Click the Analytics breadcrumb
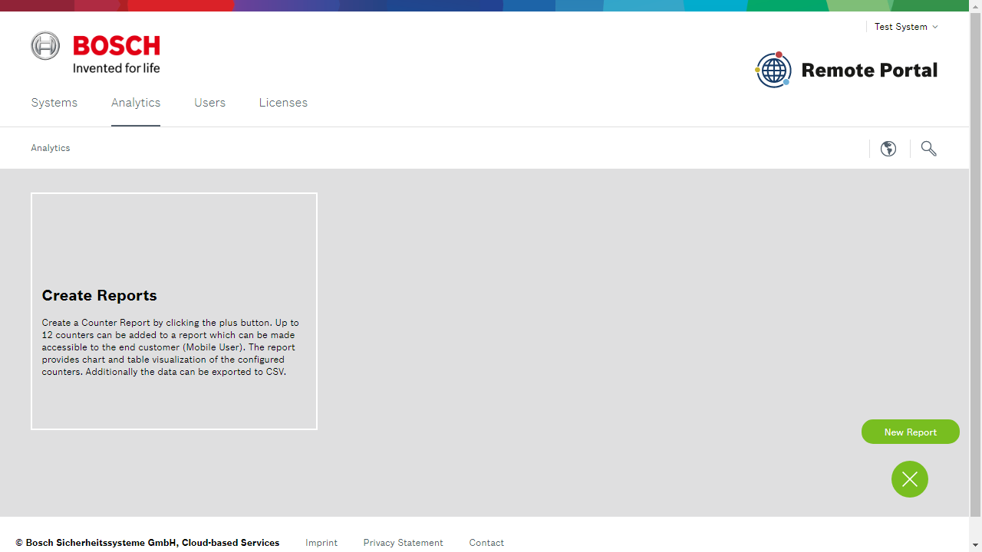This screenshot has height=552, width=982. 51,148
